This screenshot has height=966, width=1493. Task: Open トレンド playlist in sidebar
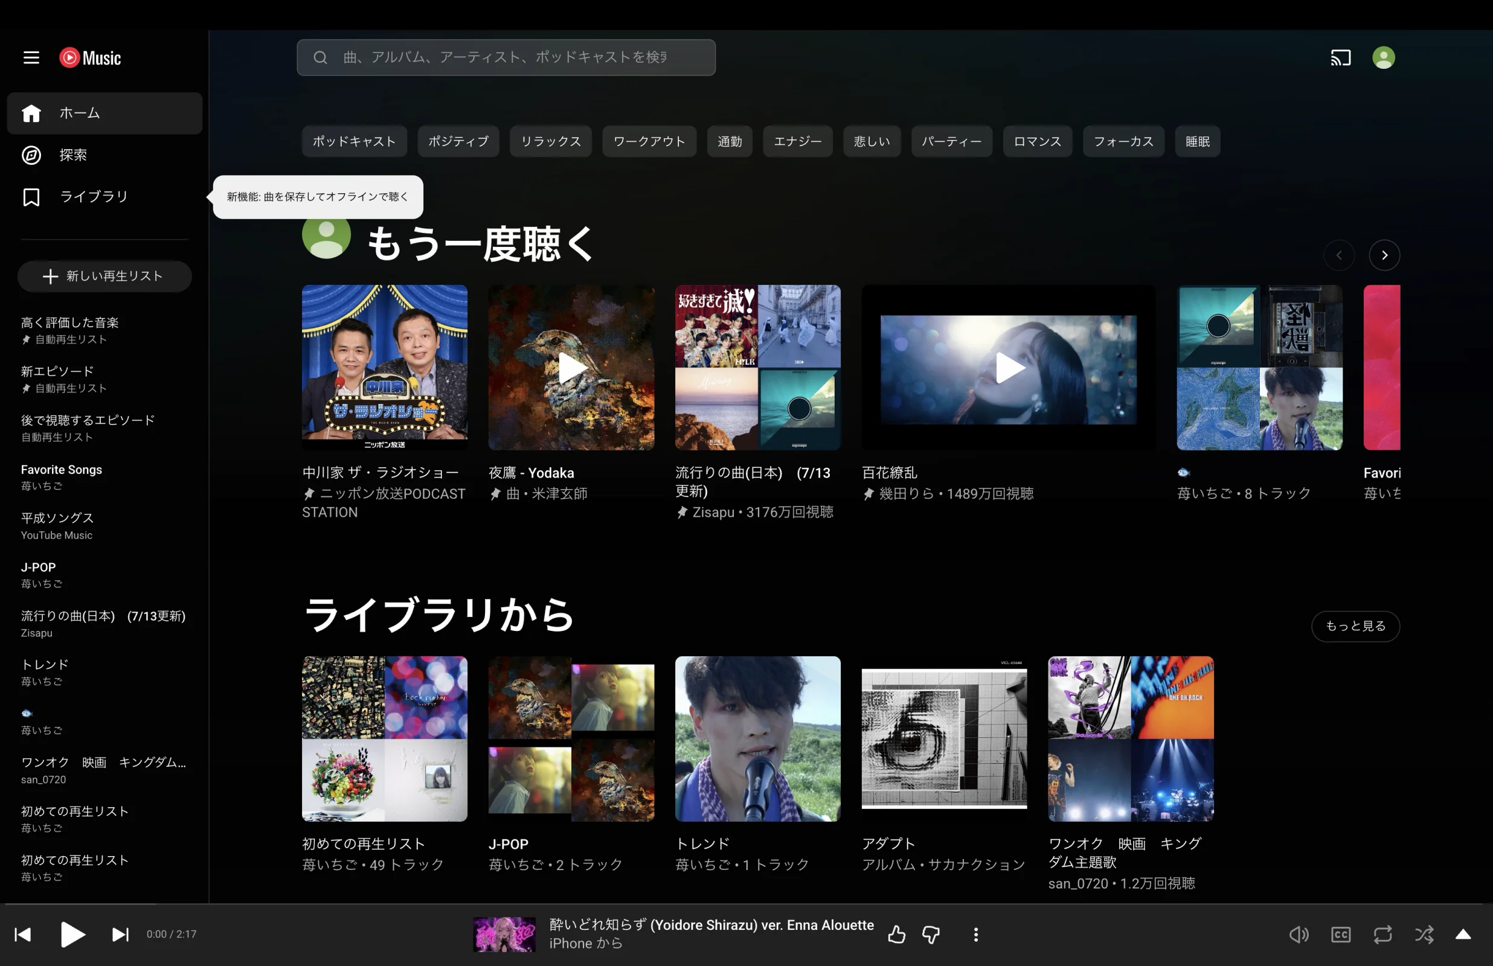point(104,673)
